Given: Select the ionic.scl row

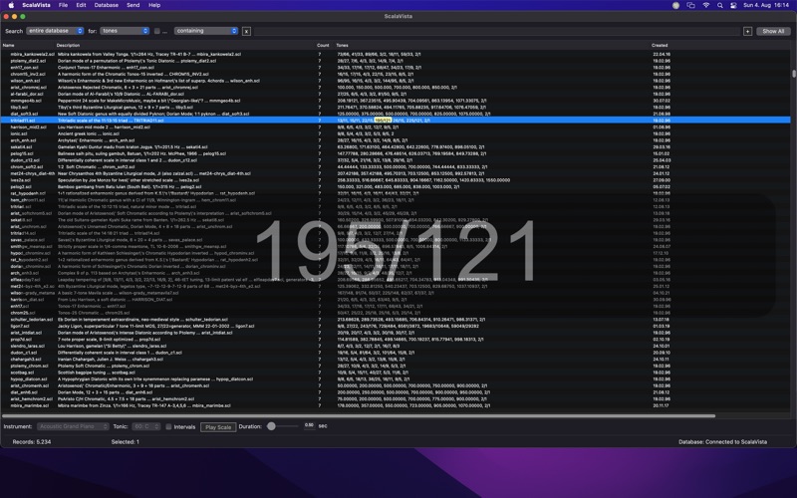Looking at the screenshot, I should [x=396, y=133].
